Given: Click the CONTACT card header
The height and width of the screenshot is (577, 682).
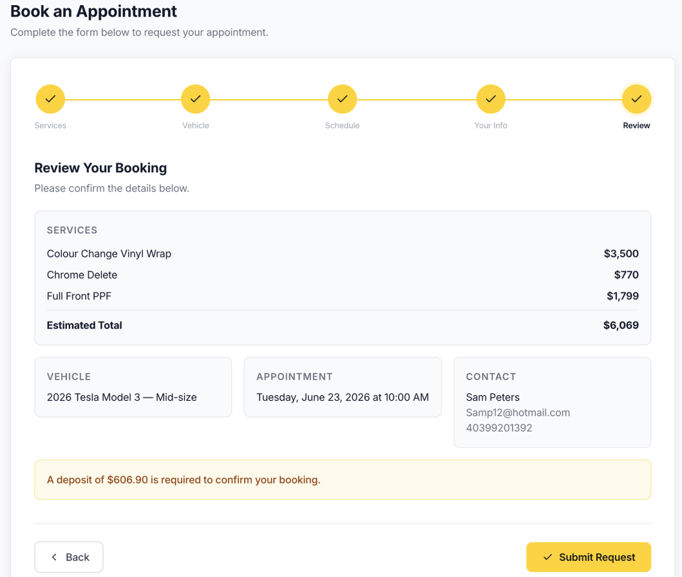Looking at the screenshot, I should pos(491,377).
